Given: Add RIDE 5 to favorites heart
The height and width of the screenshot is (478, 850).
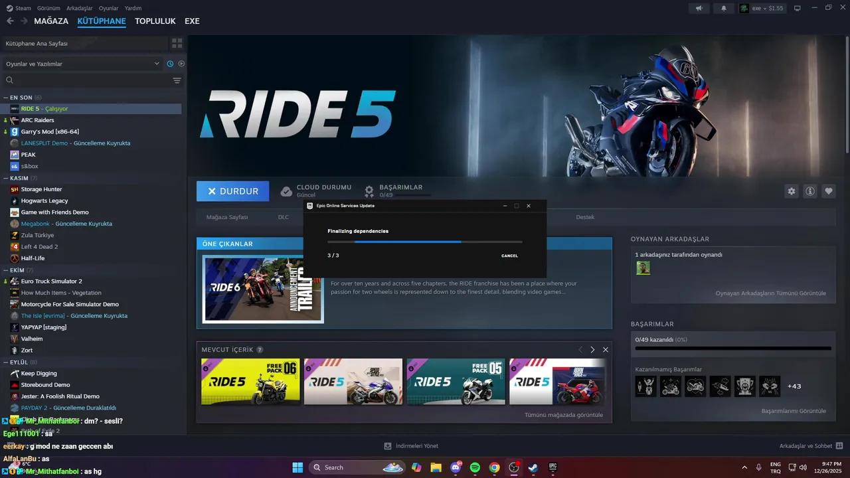Looking at the screenshot, I should 829,191.
